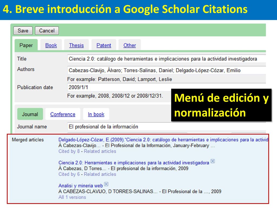The height and width of the screenshot is (208, 277).
Task: Remove merged article 'Ciencia 2.0: Herramientas' with X icon
Action: click(x=213, y=161)
